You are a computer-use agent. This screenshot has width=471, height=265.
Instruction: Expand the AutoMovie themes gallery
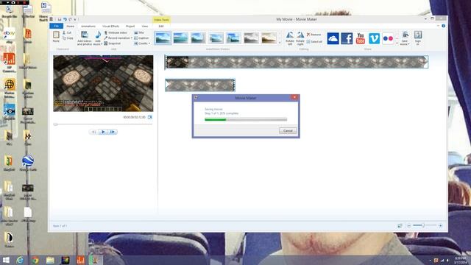click(280, 43)
